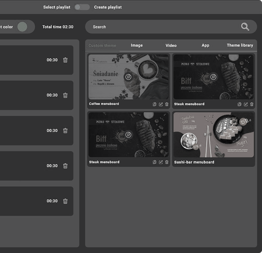Play the Steak menuboard preview beside Sushi-bar

(128, 135)
